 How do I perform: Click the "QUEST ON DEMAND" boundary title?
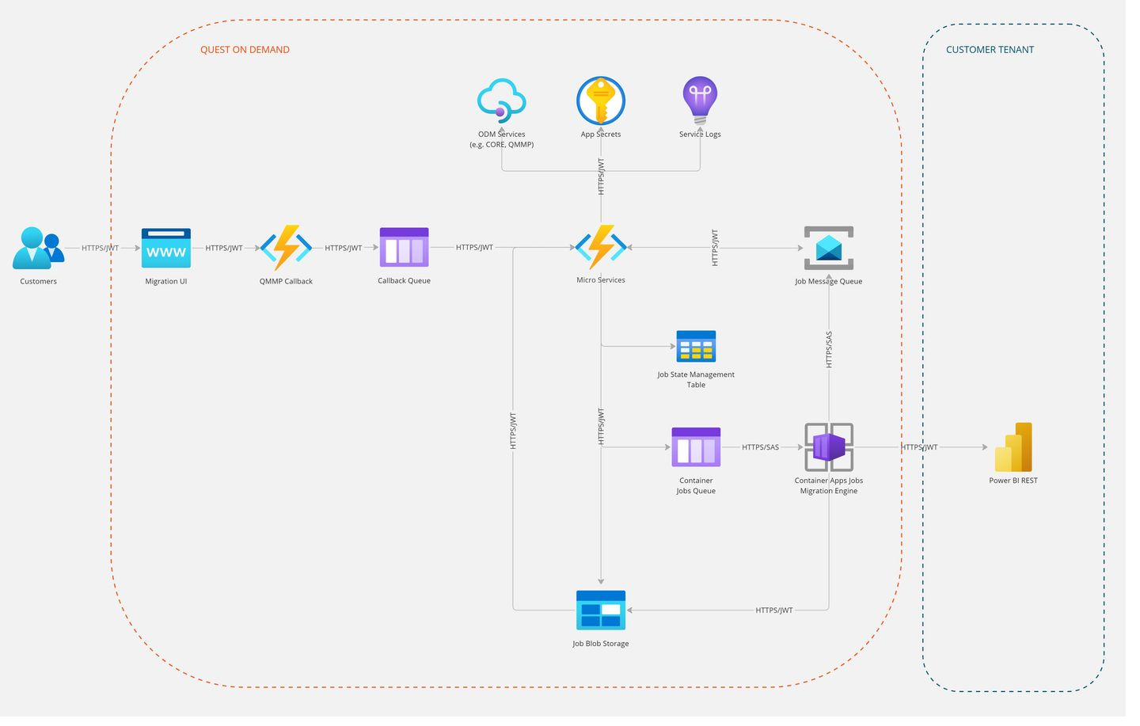pos(245,49)
